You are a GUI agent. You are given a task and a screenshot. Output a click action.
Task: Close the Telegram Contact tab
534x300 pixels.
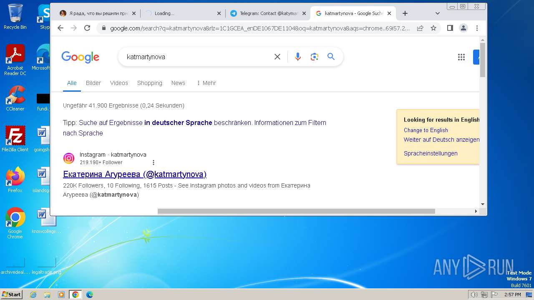tap(304, 13)
